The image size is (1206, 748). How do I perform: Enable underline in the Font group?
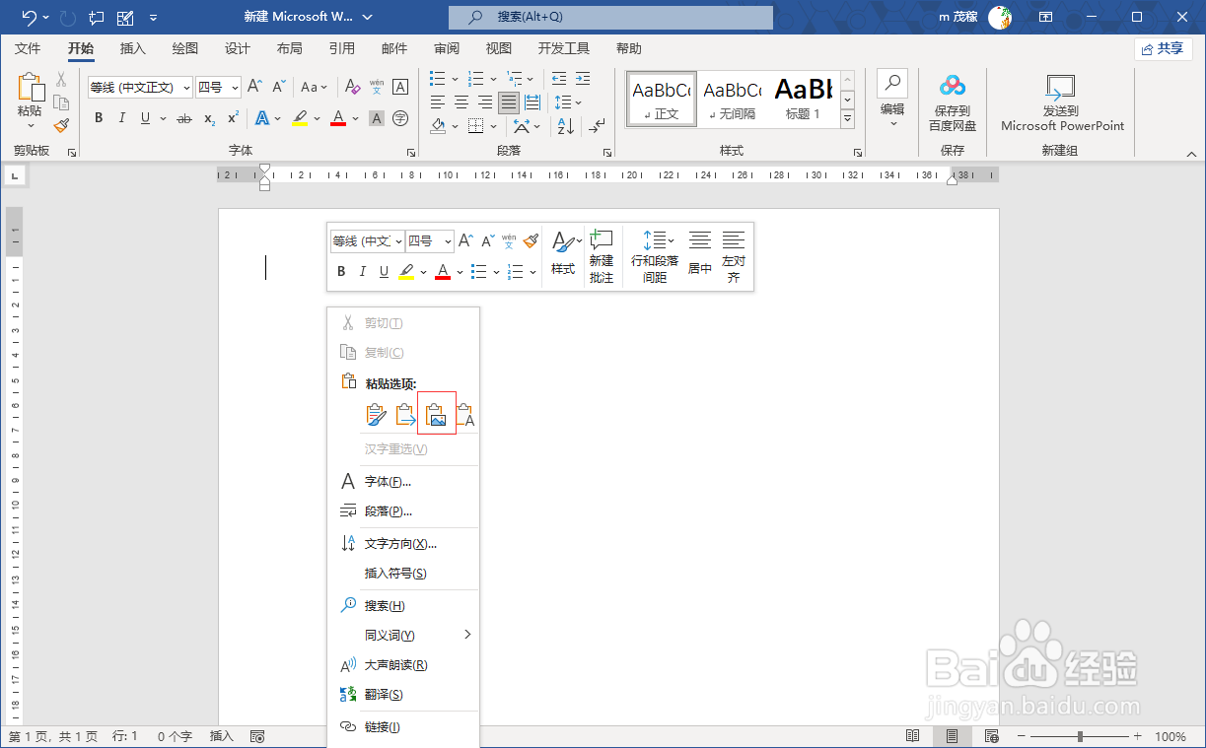[144, 117]
